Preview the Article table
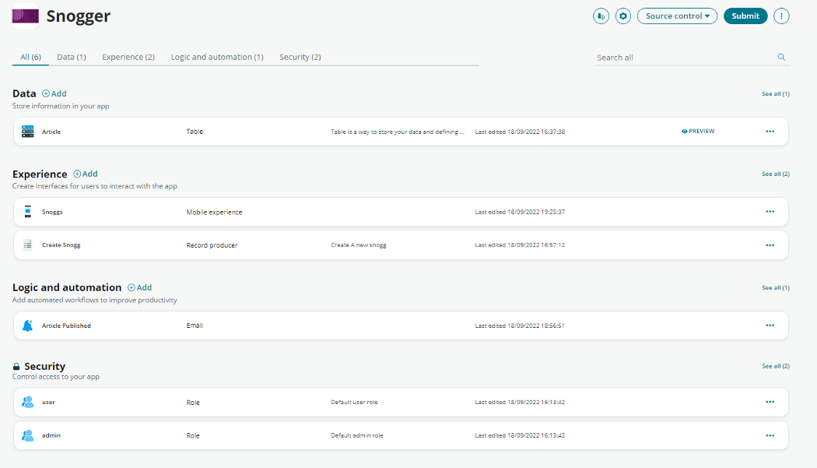This screenshot has height=468, width=817. tap(698, 132)
